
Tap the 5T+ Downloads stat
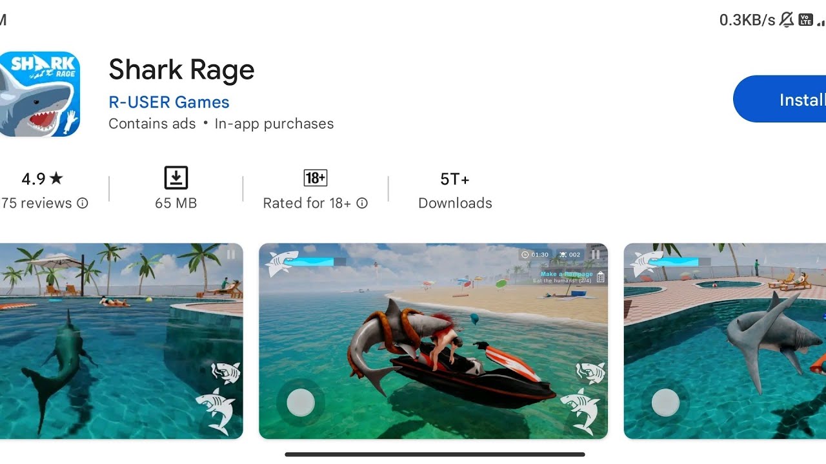click(455, 190)
